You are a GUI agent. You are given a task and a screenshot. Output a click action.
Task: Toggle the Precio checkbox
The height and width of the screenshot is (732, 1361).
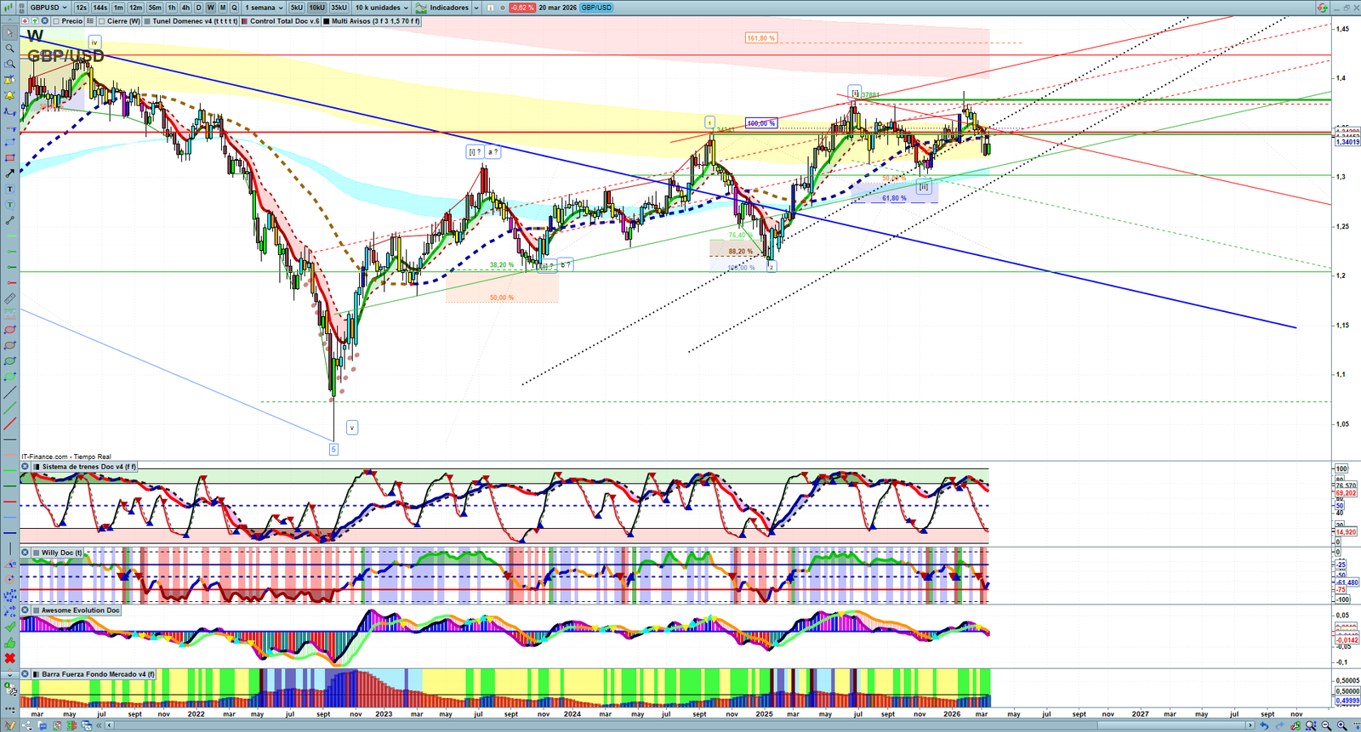[x=56, y=21]
